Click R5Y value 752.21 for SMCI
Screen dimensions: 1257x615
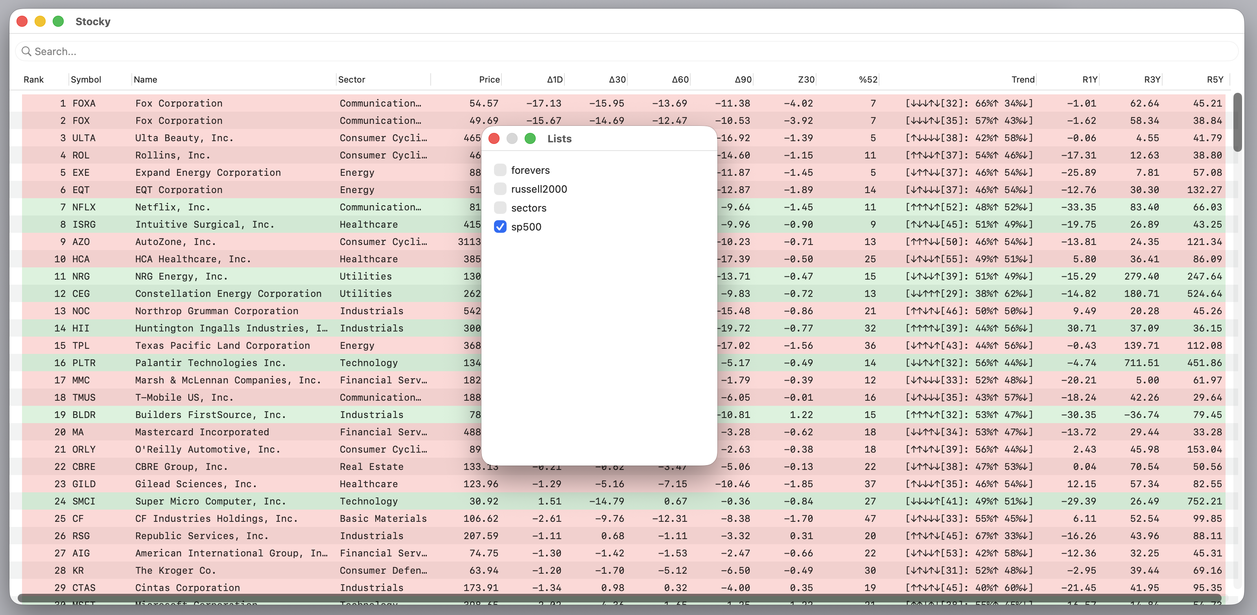pos(1204,501)
